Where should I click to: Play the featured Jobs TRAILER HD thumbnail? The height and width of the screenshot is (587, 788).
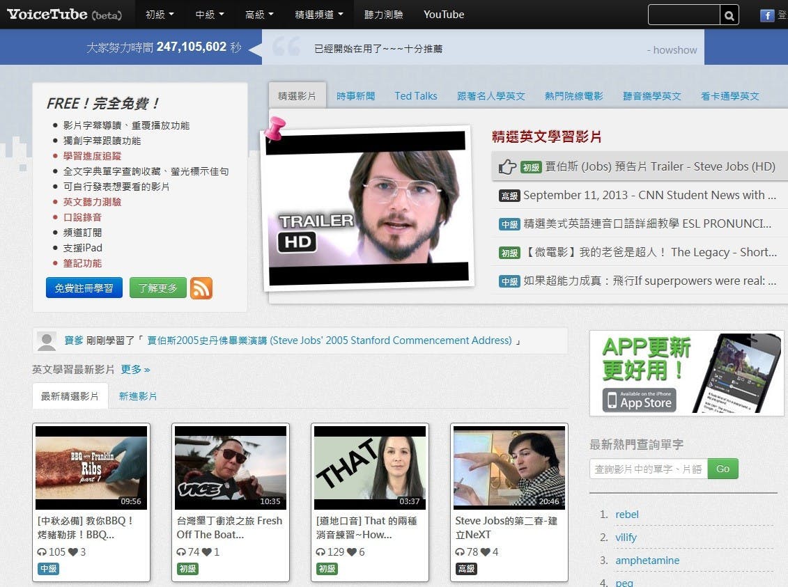tap(367, 208)
